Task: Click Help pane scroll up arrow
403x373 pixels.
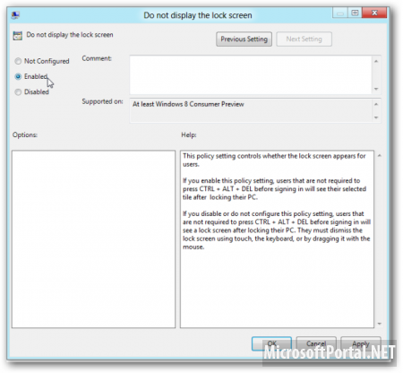Action: coord(380,156)
